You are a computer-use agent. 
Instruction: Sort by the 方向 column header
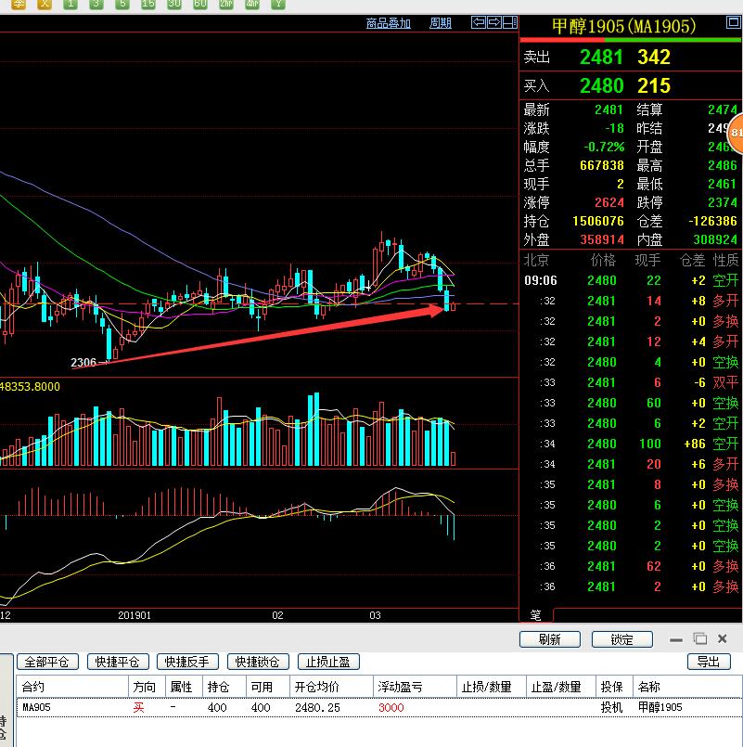tap(145, 687)
